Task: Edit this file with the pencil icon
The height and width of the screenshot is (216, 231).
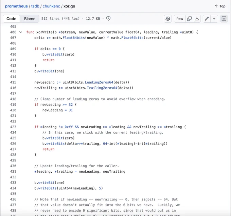Action: click(x=207, y=19)
